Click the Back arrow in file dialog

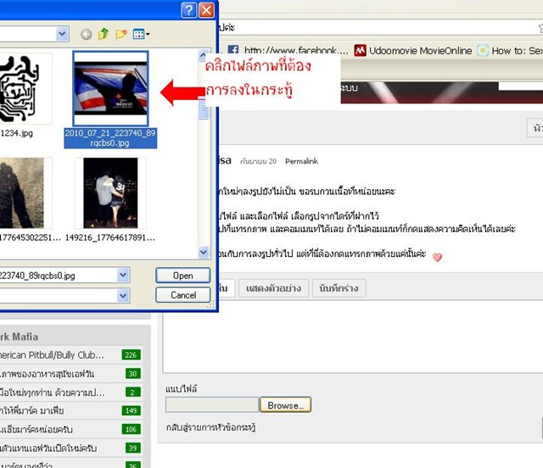point(86,34)
